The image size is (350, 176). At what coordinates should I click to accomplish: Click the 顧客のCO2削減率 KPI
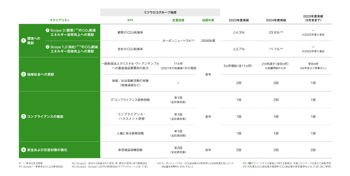130,33
